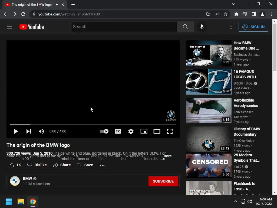Open Aeroflexible Aerodynamics eagle thumbnail
277x208 pixels.
pos(209,110)
